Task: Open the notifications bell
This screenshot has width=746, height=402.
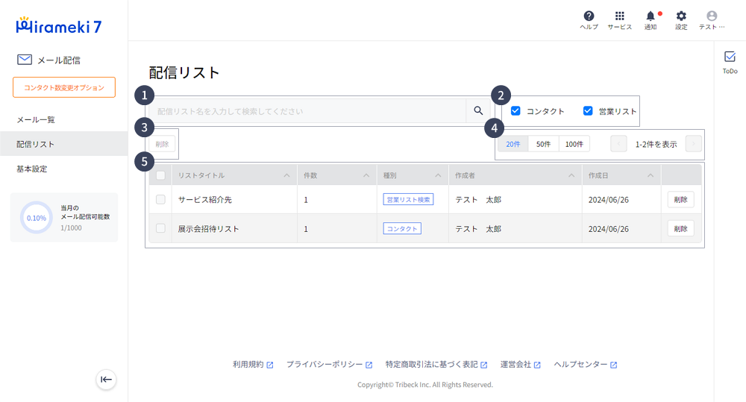Action: coord(651,16)
